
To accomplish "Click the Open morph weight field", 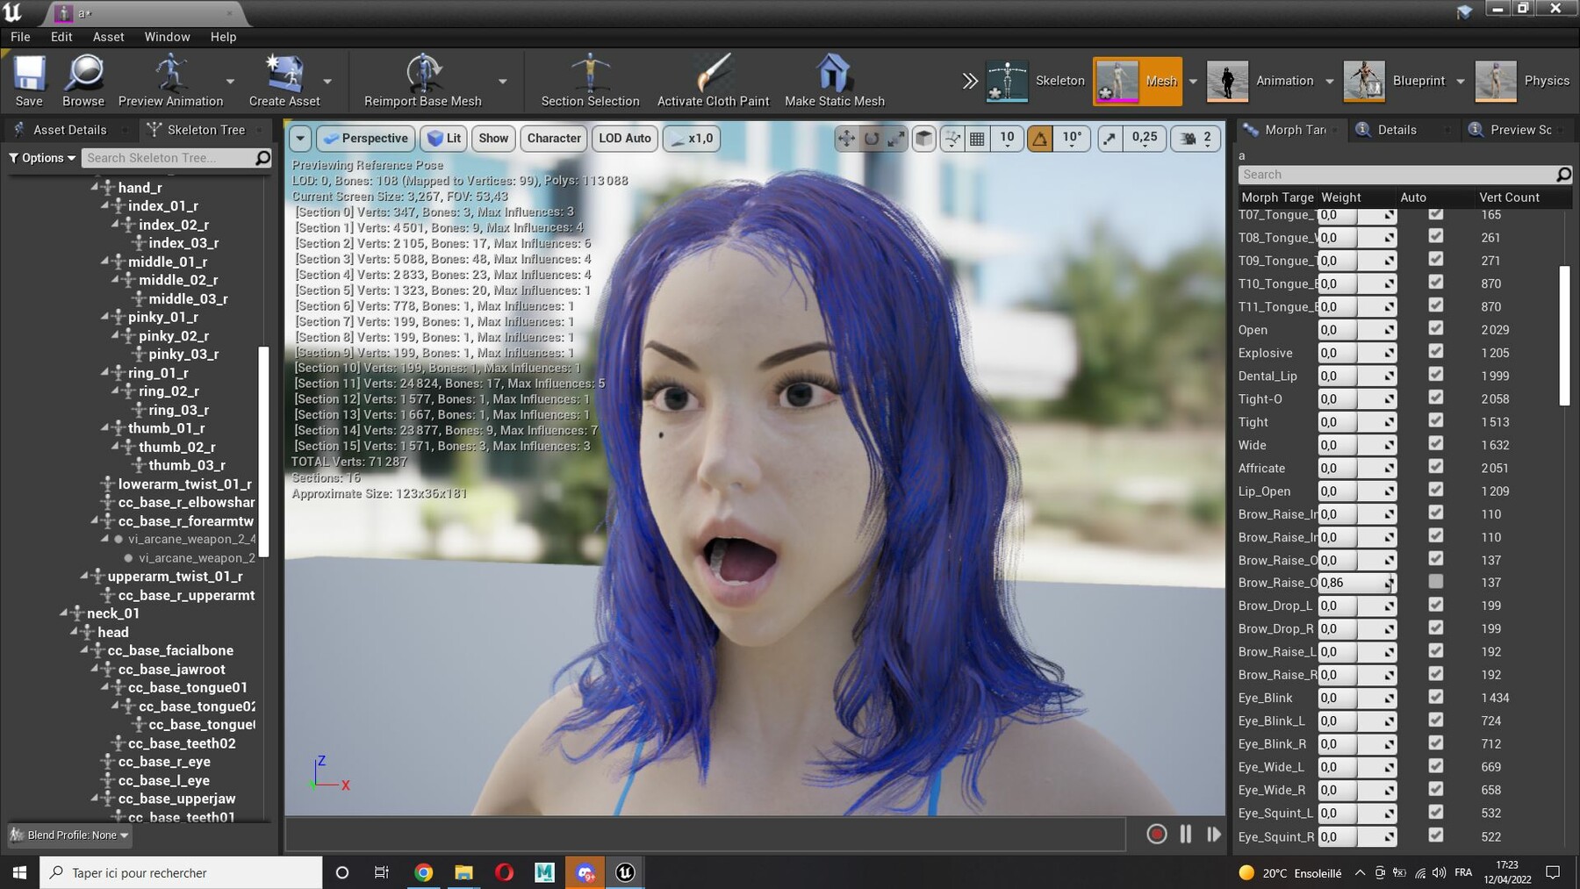I will [1357, 330].
